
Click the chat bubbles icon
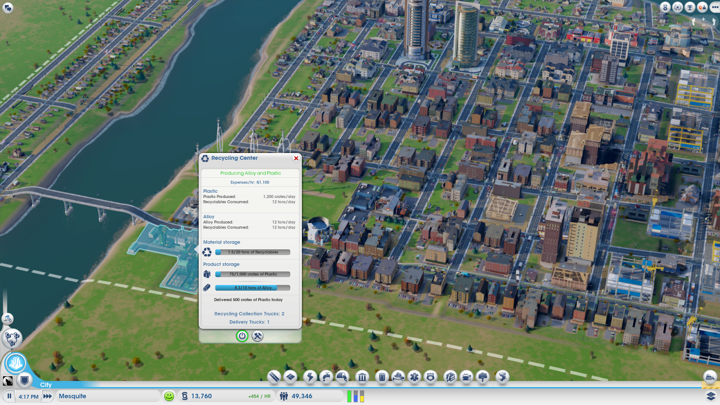[8, 8]
